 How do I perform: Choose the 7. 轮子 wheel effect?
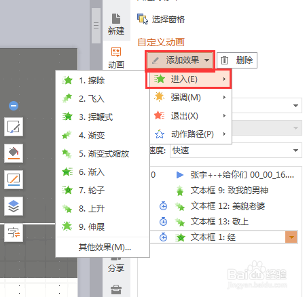pos(103,191)
